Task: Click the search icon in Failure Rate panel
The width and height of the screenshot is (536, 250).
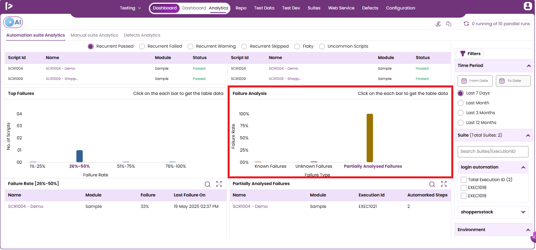Action: [x=208, y=184]
